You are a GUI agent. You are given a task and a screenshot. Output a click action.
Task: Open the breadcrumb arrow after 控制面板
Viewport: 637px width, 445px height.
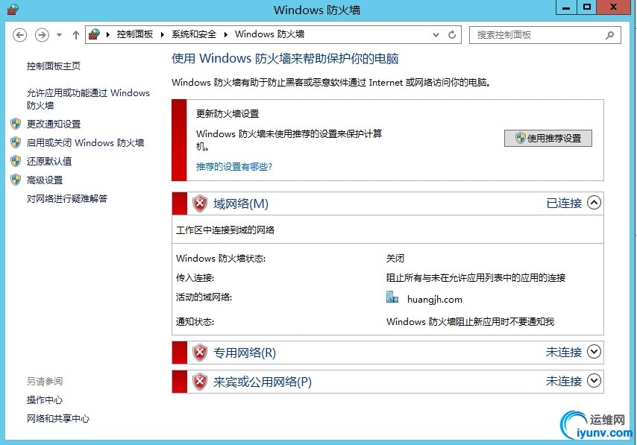click(x=163, y=34)
